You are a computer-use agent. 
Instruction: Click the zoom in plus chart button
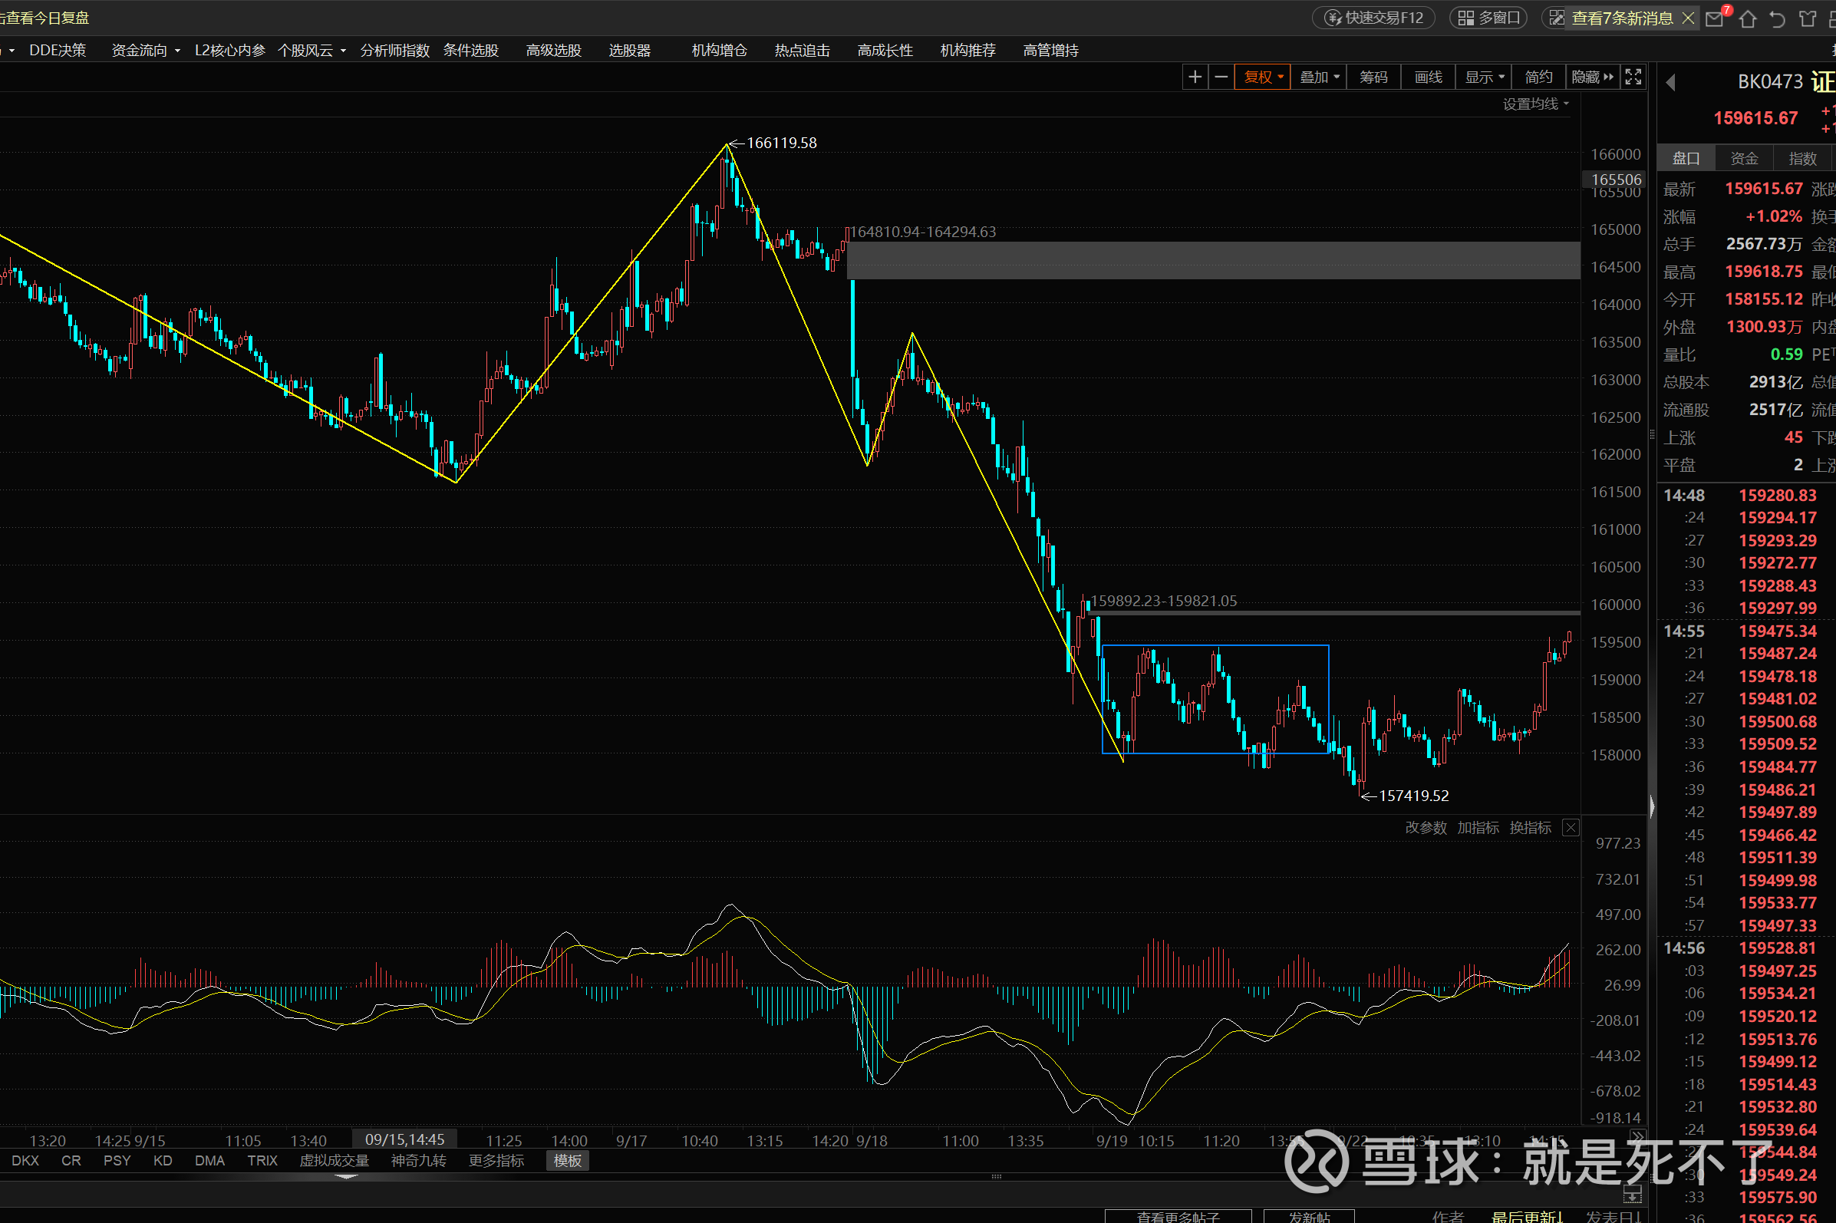(x=1194, y=77)
